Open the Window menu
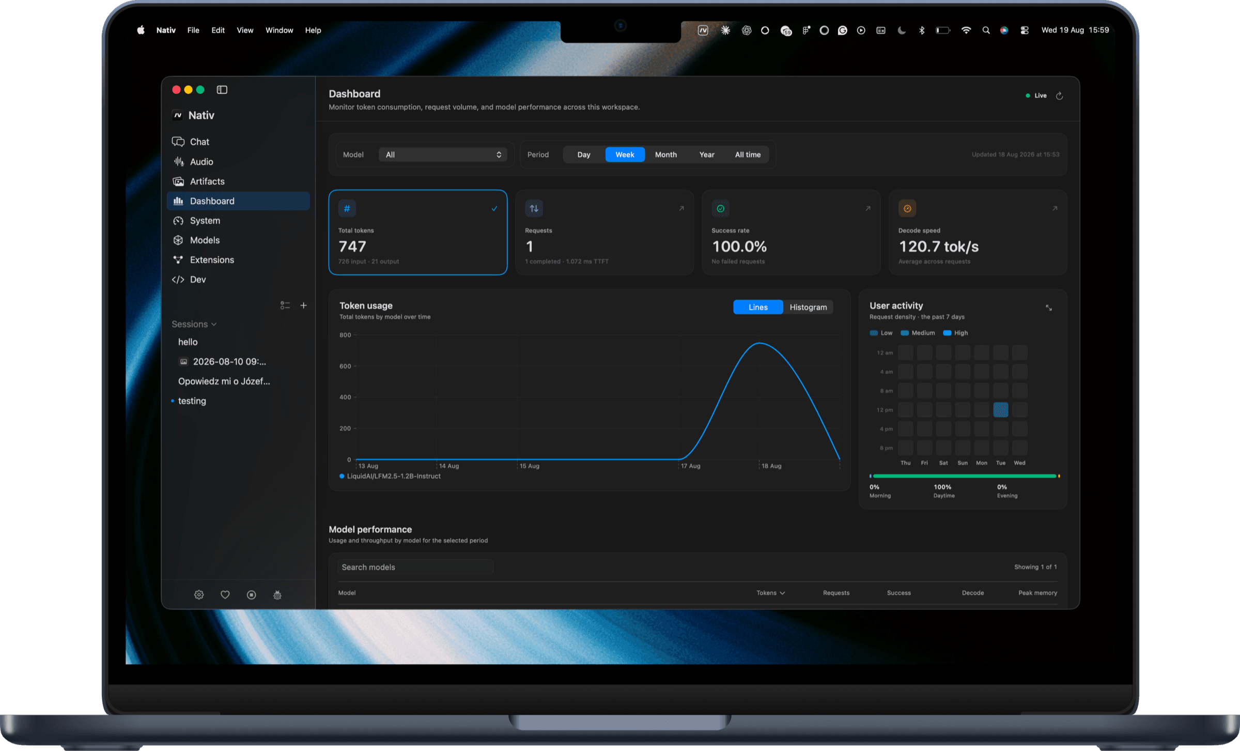Image resolution: width=1240 pixels, height=751 pixels. click(x=280, y=30)
